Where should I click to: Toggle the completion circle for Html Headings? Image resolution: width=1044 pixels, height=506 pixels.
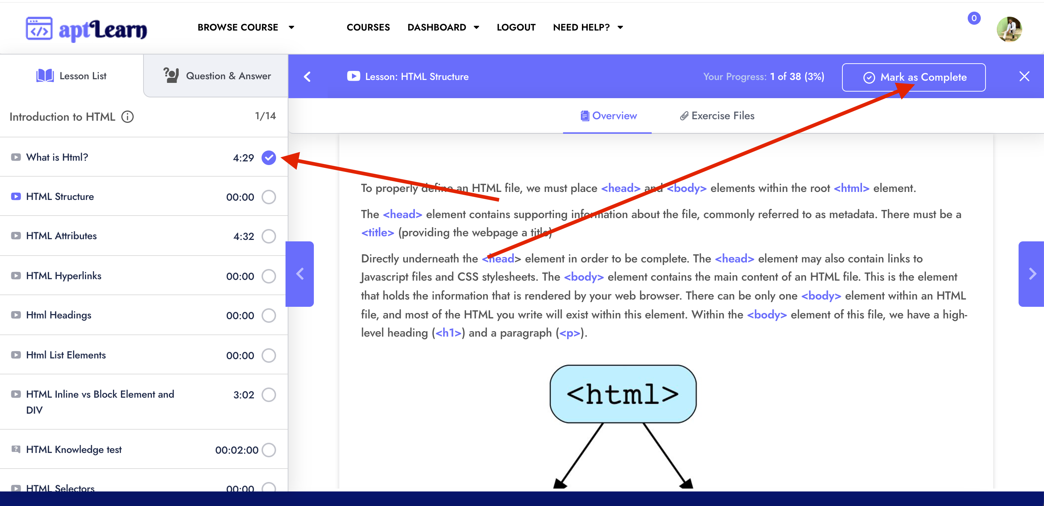270,315
